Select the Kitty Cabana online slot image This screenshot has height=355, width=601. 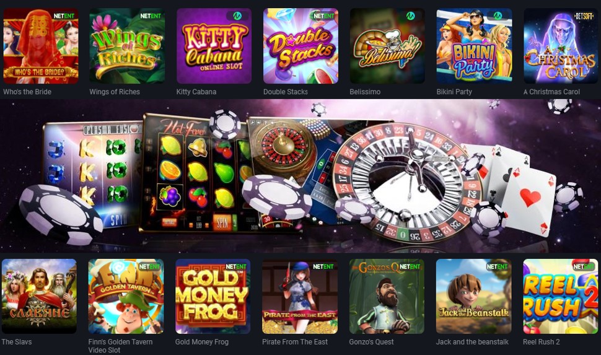pos(214,46)
